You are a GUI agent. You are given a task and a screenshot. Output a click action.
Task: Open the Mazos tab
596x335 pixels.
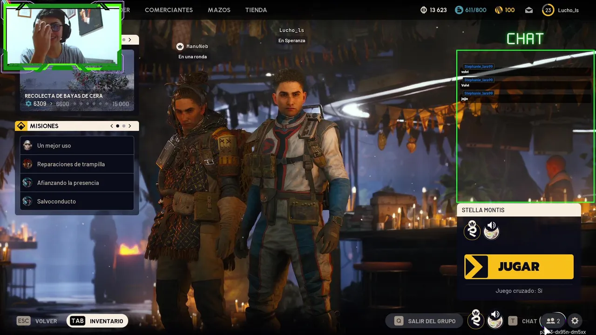pyautogui.click(x=219, y=10)
